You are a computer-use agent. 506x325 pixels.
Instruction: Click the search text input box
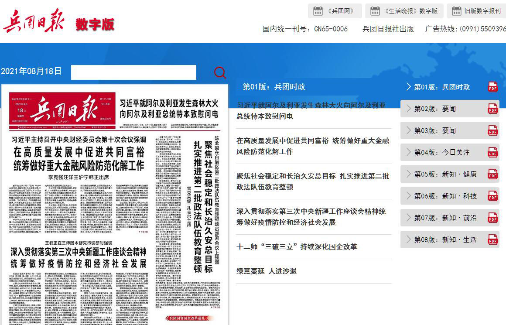133,72
